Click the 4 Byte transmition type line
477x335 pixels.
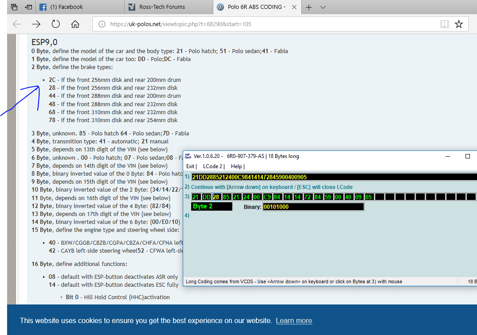[100, 142]
